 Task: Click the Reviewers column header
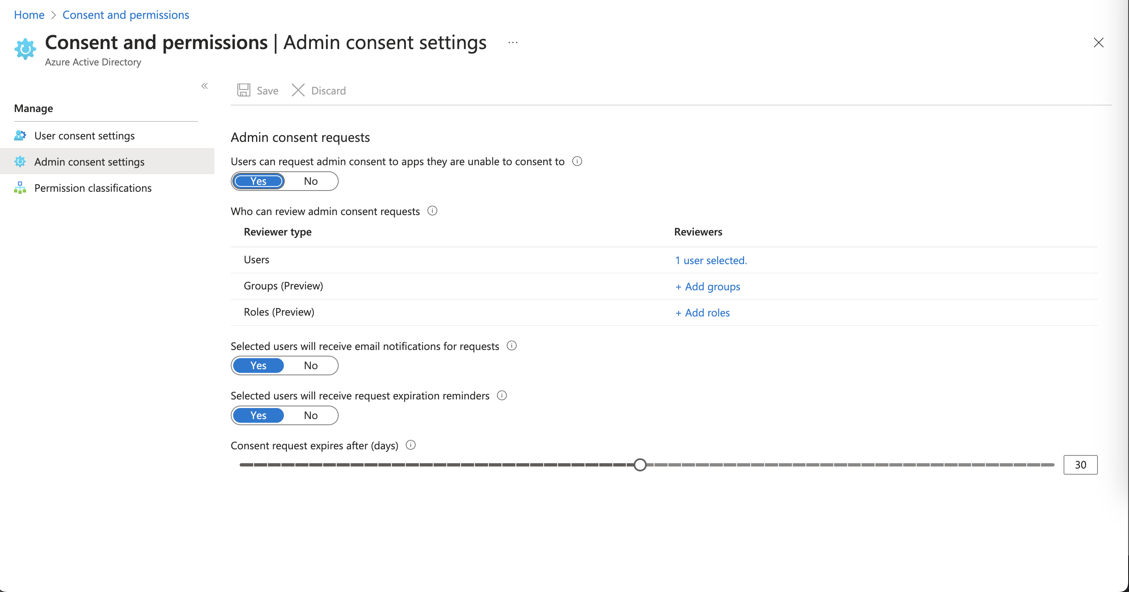(x=698, y=232)
